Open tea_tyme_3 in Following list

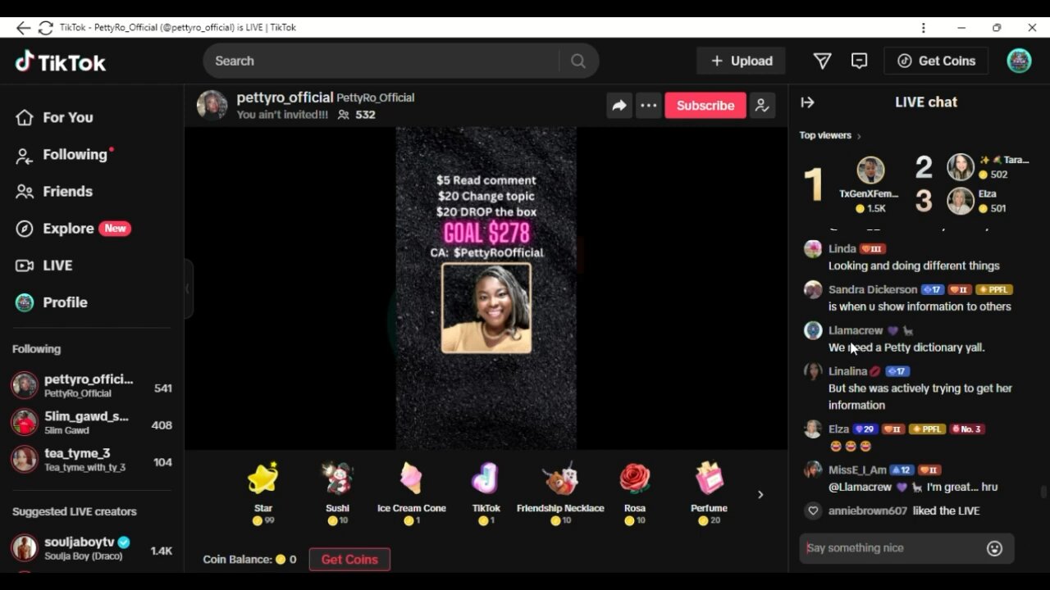point(92,459)
